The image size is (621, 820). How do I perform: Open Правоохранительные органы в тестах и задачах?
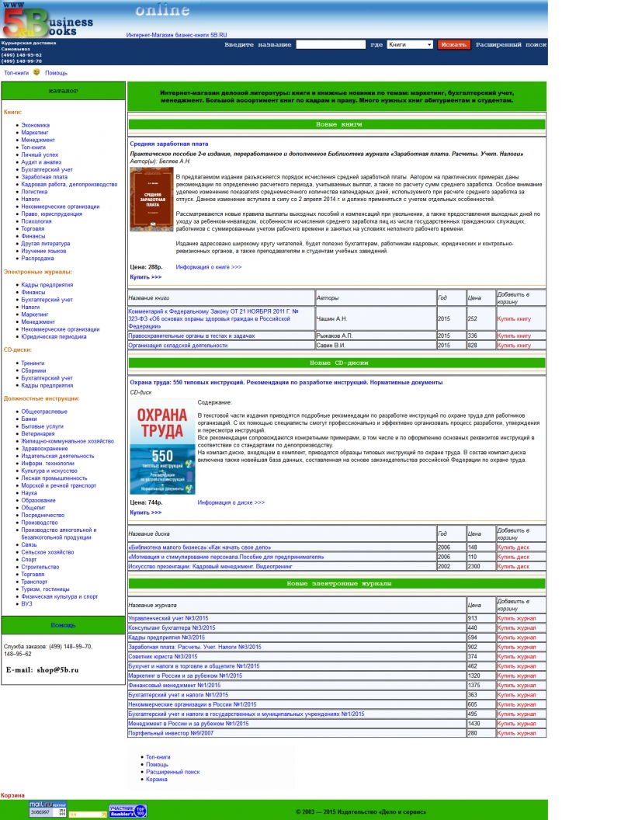click(191, 335)
